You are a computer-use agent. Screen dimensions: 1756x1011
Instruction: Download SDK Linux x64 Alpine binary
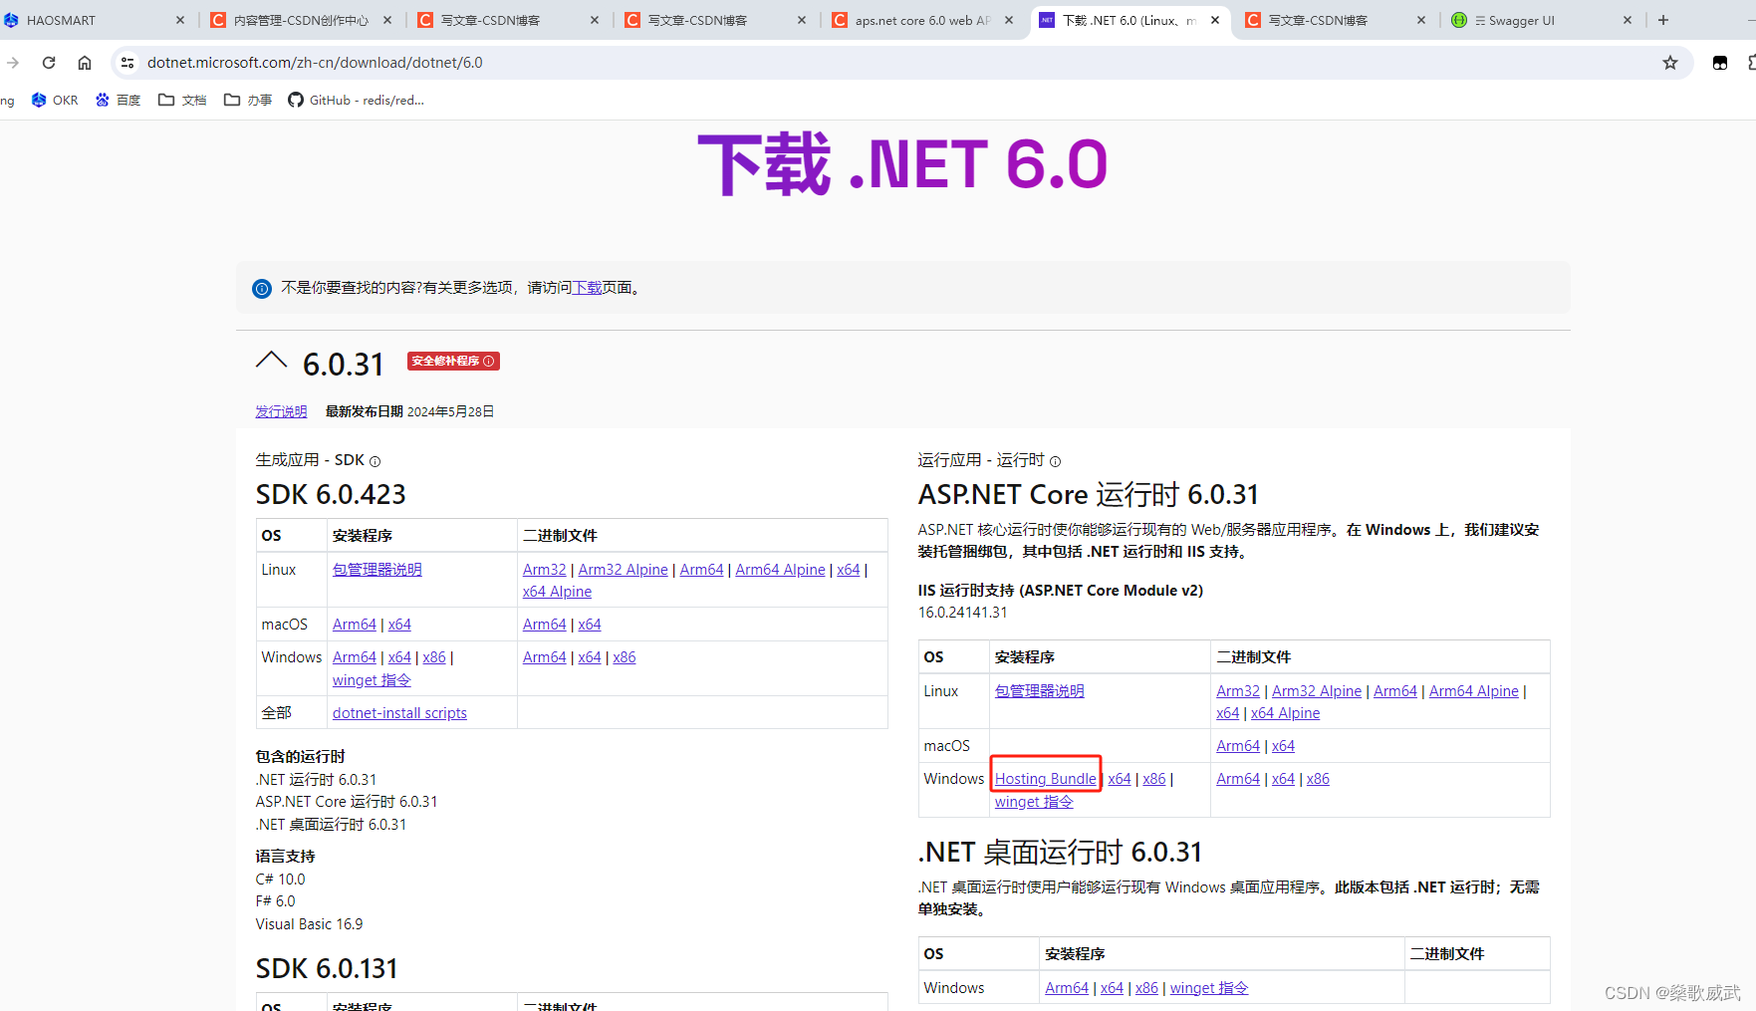click(x=557, y=592)
